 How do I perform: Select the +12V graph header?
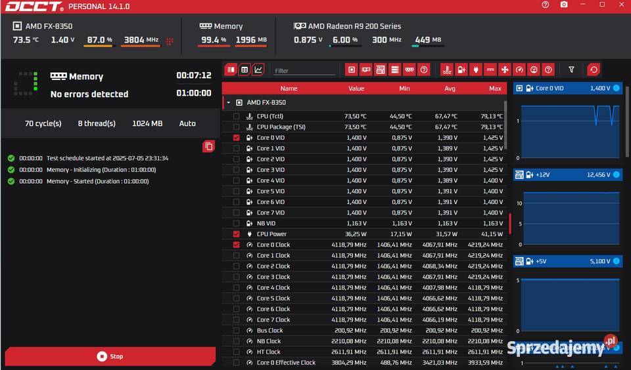click(x=568, y=175)
